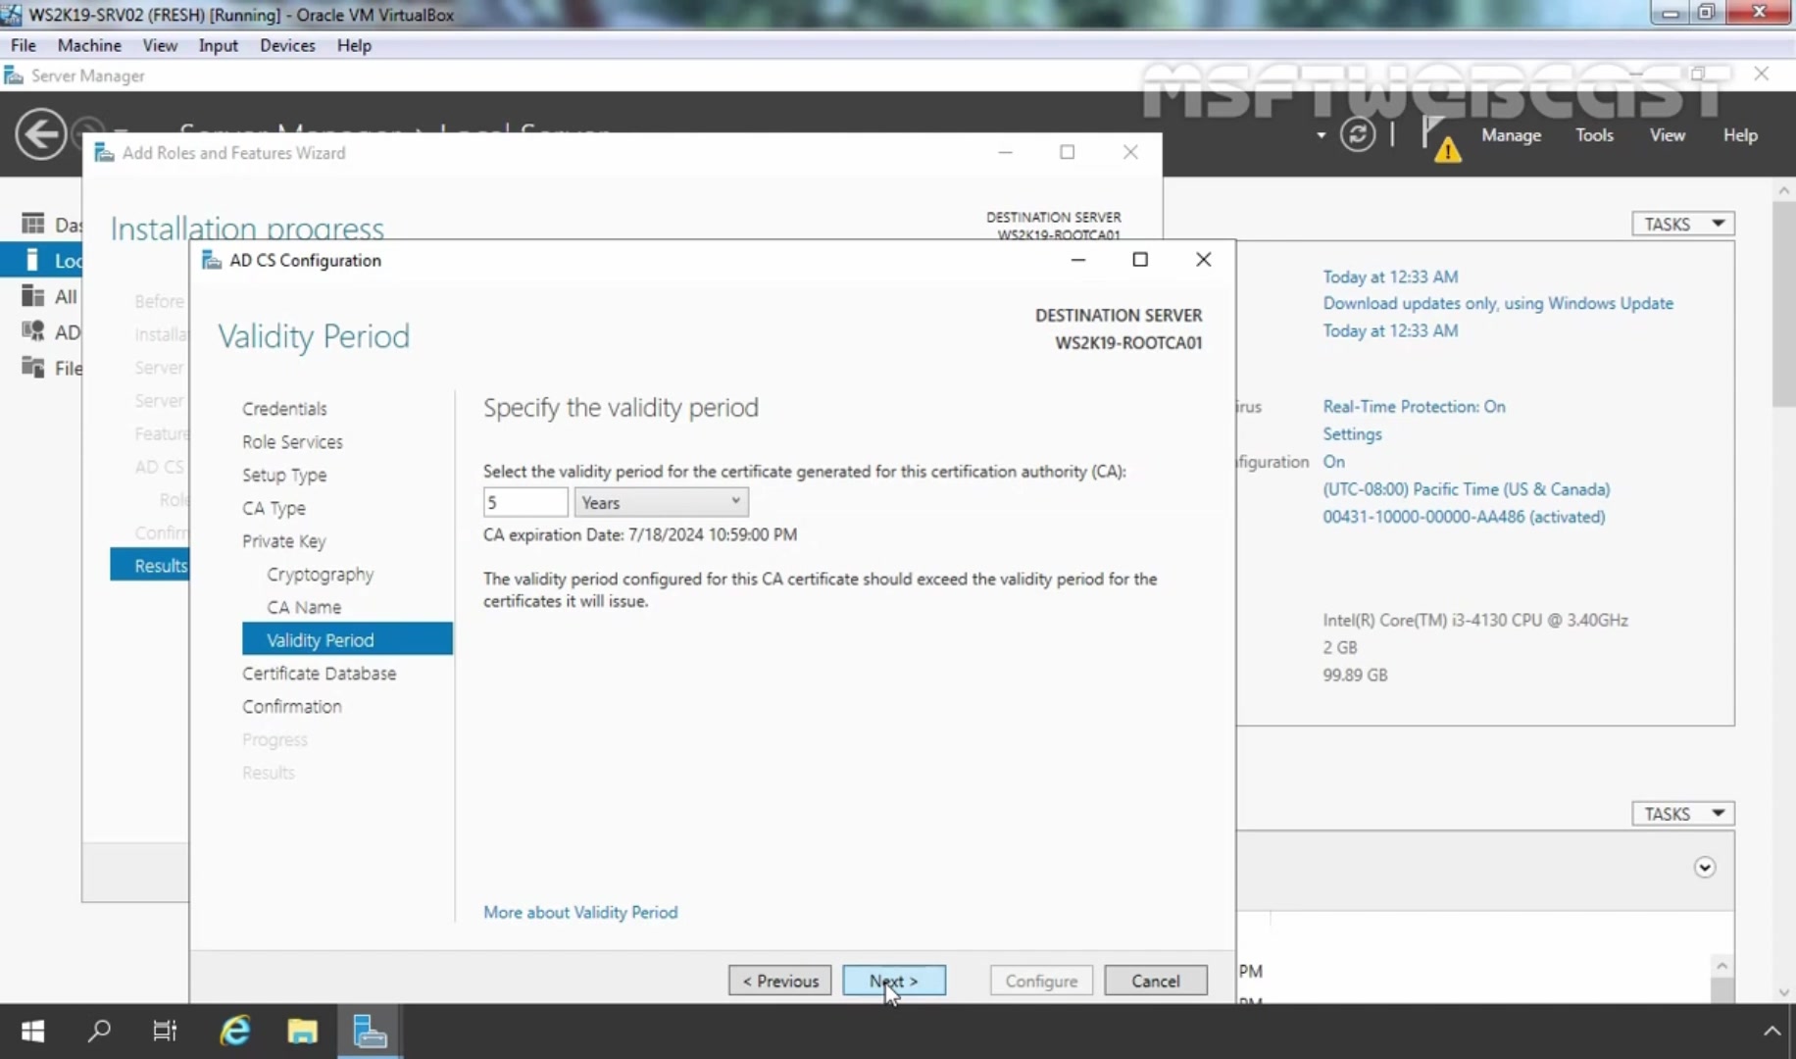The height and width of the screenshot is (1059, 1796).
Task: Open the VirtualBox View menu
Action: (160, 45)
